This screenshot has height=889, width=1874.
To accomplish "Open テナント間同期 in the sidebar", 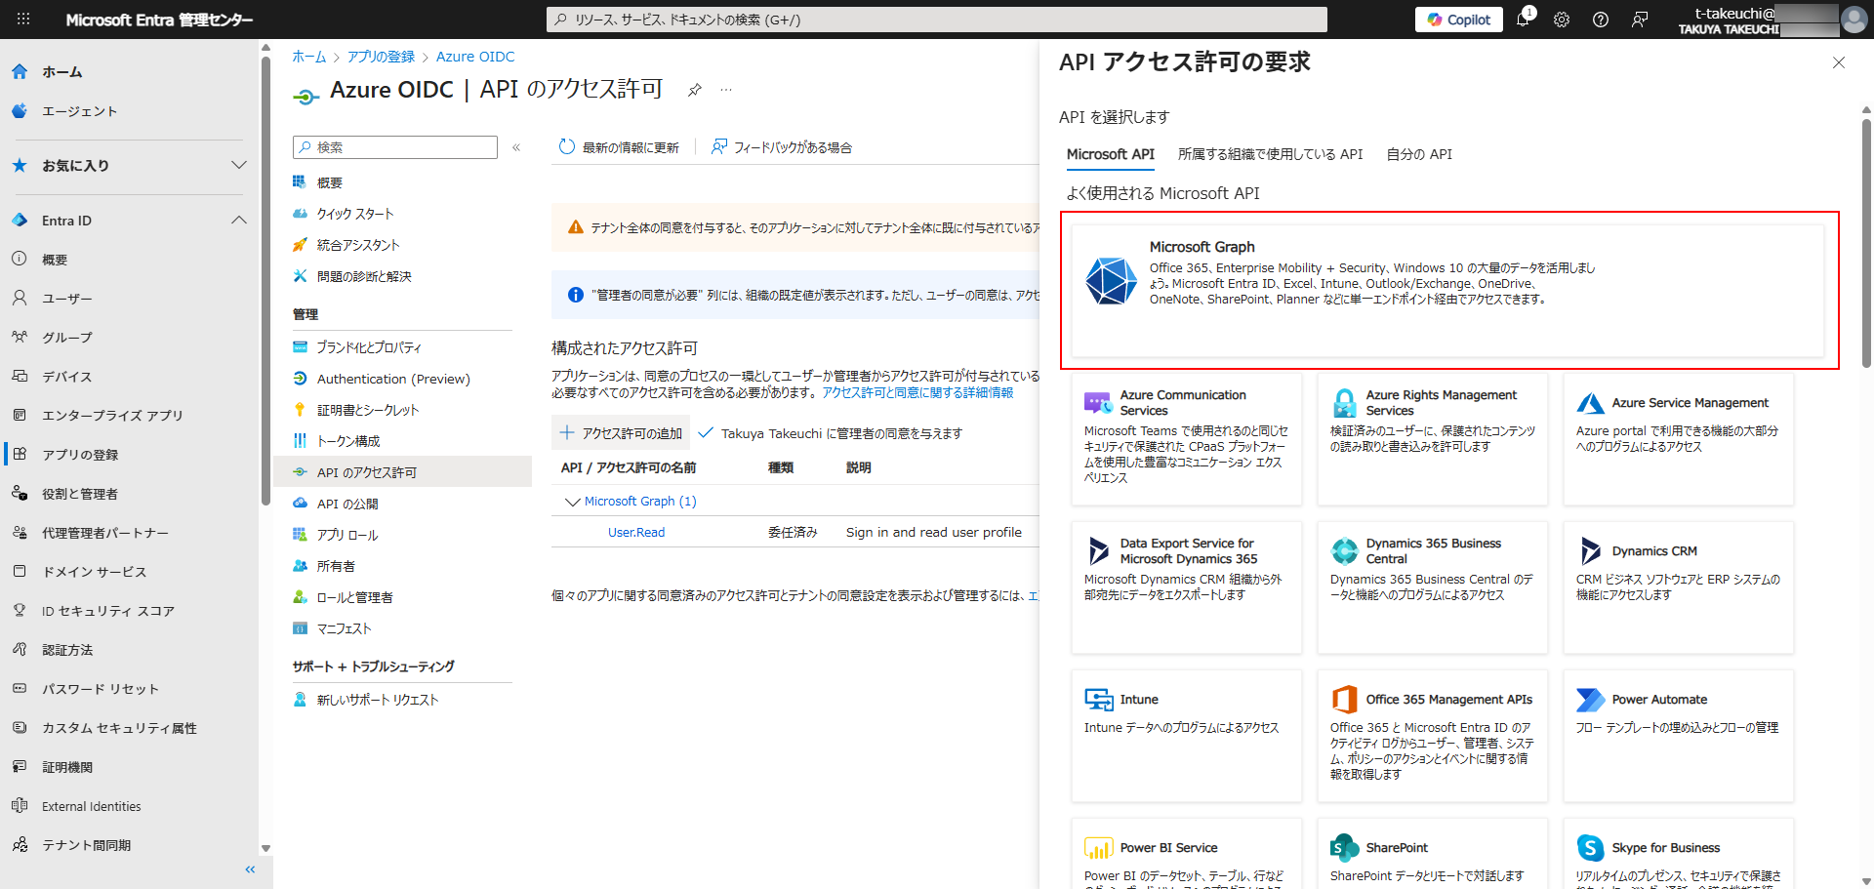I will coord(86,845).
